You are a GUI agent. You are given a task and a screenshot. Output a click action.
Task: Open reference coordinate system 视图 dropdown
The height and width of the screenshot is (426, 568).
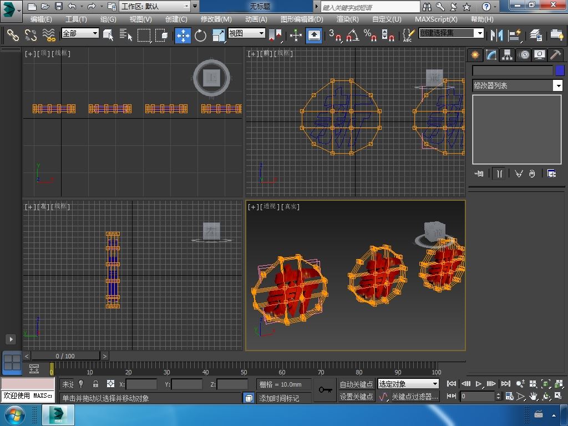247,33
